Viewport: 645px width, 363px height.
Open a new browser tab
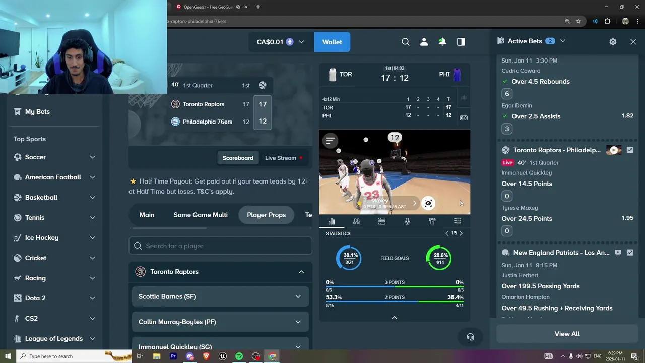tap(257, 7)
